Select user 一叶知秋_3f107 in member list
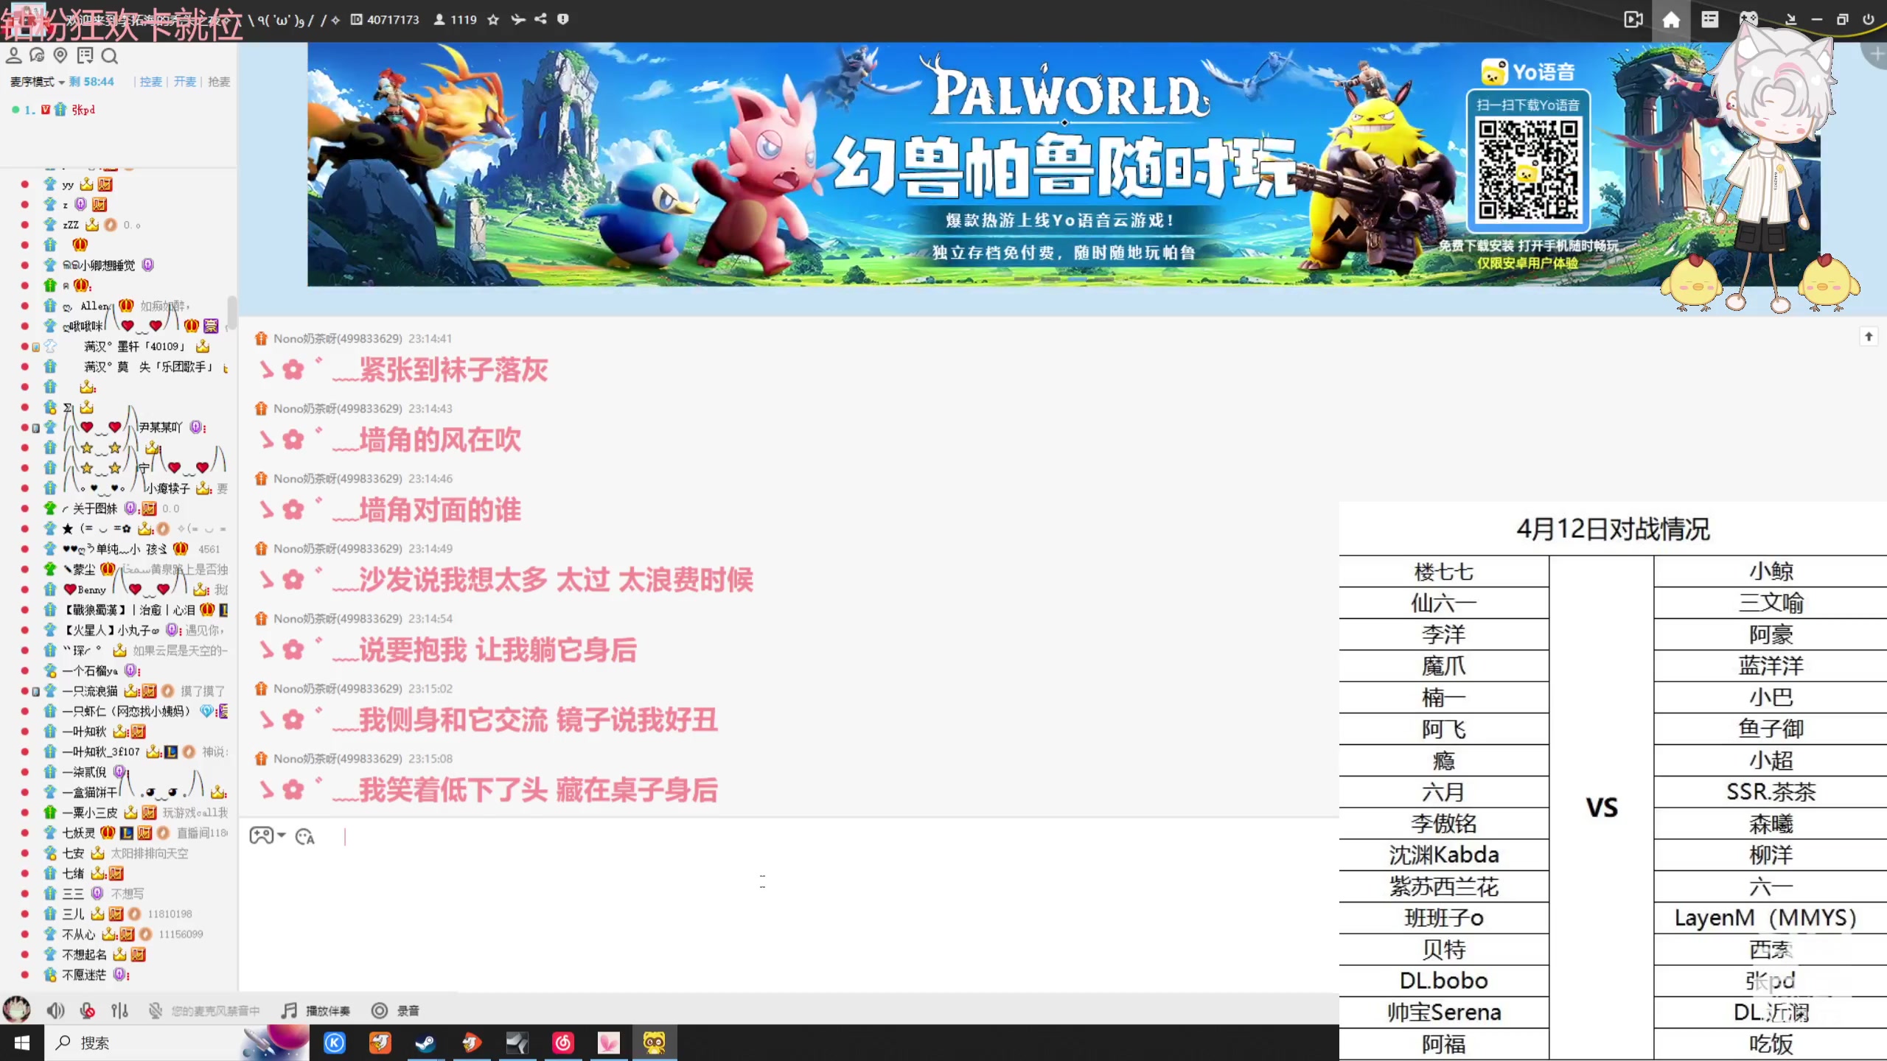Screen dimensions: 1887x1061 pos(101,752)
